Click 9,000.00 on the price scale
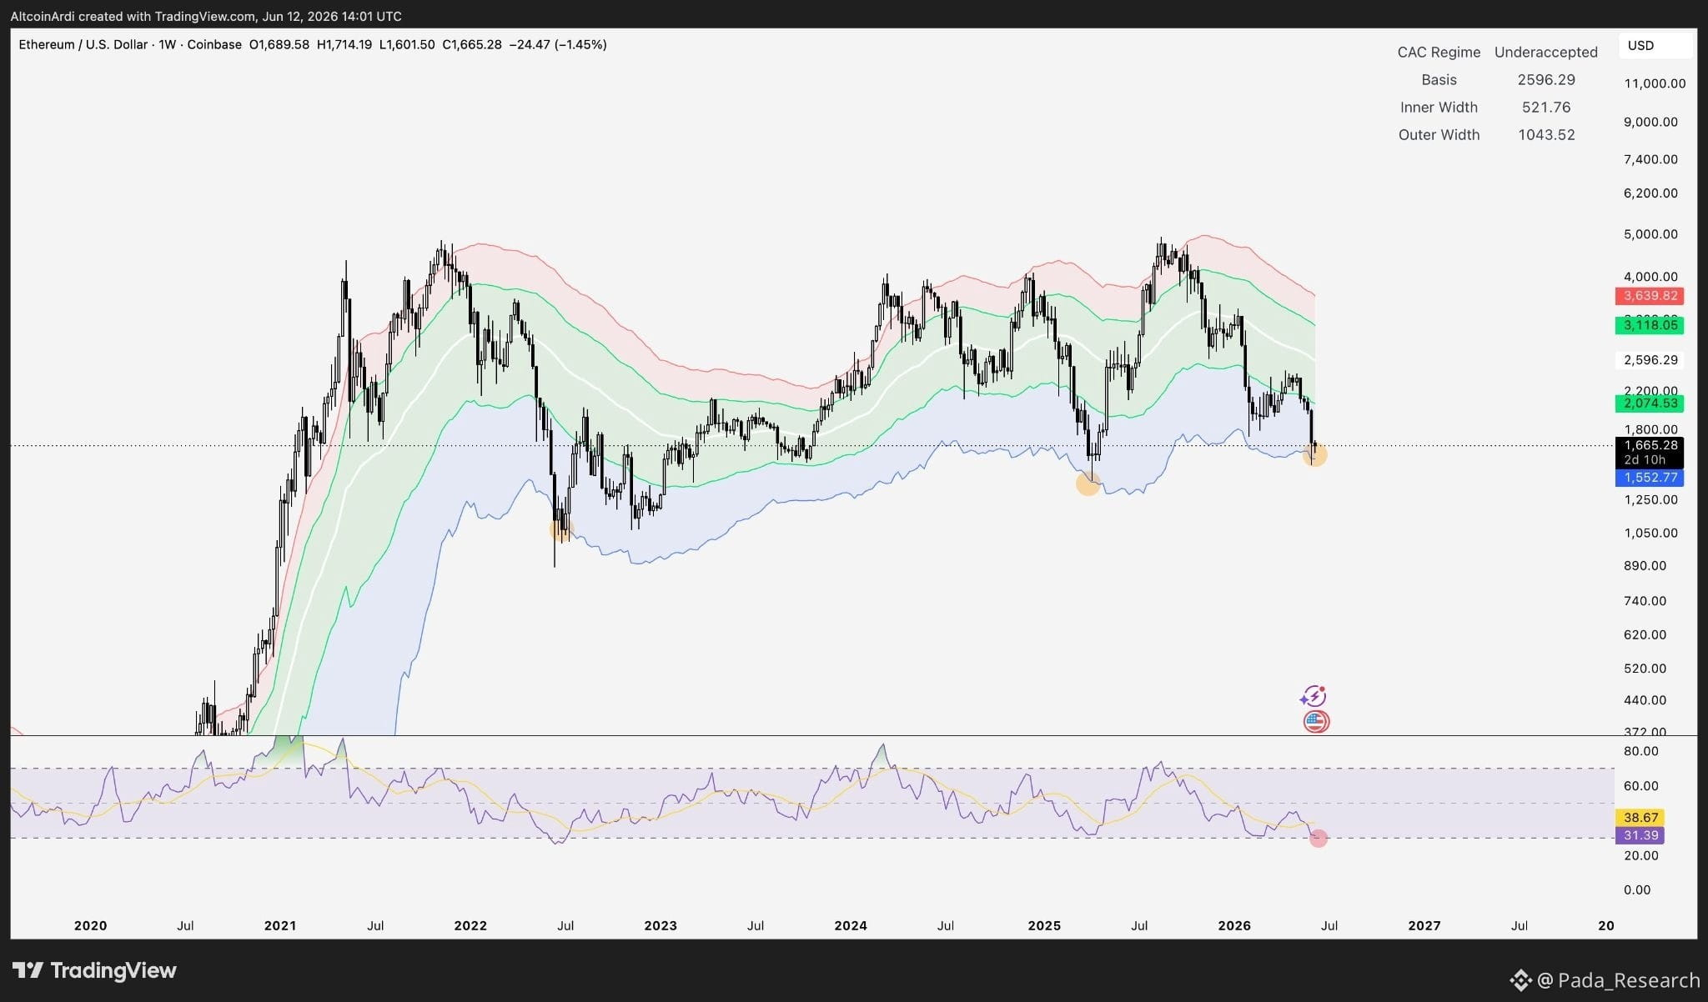This screenshot has height=1002, width=1708. pos(1650,122)
